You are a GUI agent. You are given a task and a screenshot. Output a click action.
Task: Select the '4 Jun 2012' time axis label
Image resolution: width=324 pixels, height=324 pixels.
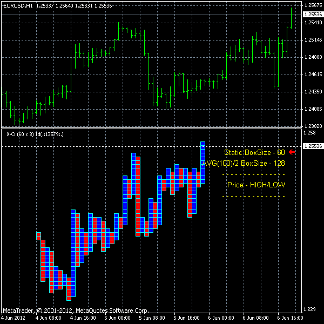[x=13, y=319]
